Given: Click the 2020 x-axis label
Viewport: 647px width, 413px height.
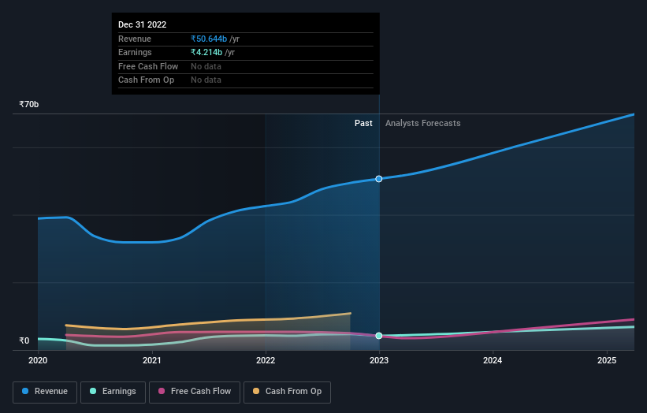Looking at the screenshot, I should click(38, 361).
